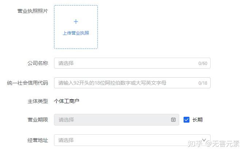Viewport: 246px width, 154px height.
Task: Click the 营业执照照片 field label
Action: point(32,11)
